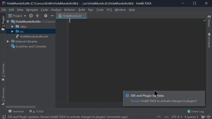Close the HolaMundo.kt tab
The width and height of the screenshot is (212, 119).
84,16
